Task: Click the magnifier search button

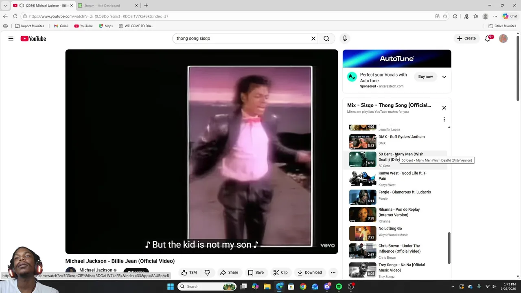Action: click(326, 39)
